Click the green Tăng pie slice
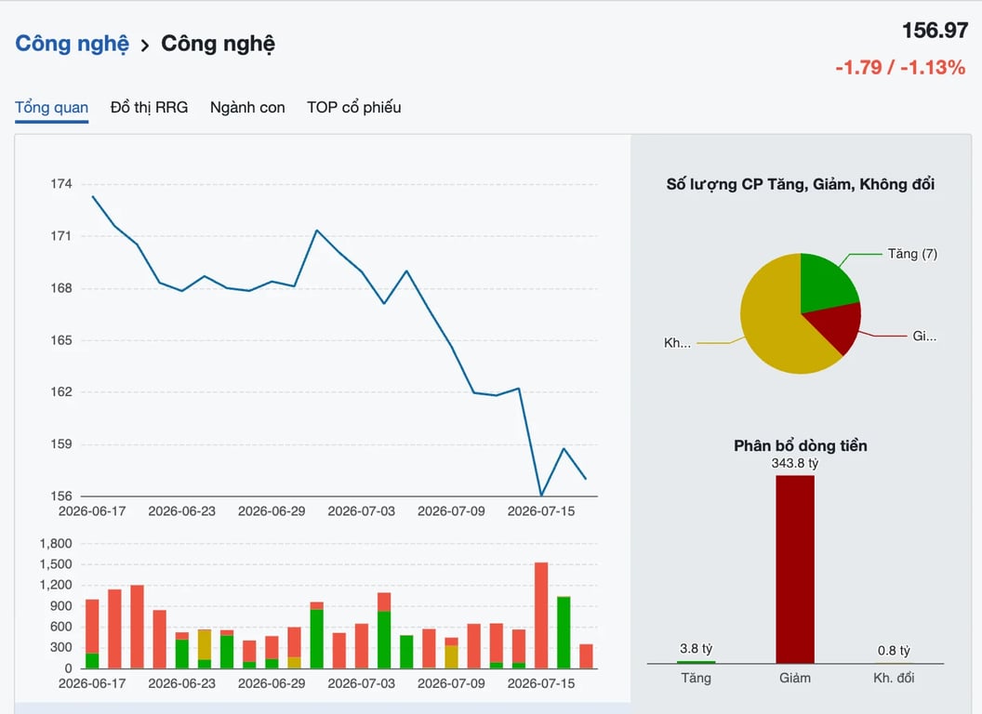Screen dimensions: 982x714 click(x=826, y=282)
